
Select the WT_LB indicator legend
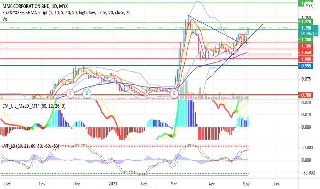coord(31,146)
